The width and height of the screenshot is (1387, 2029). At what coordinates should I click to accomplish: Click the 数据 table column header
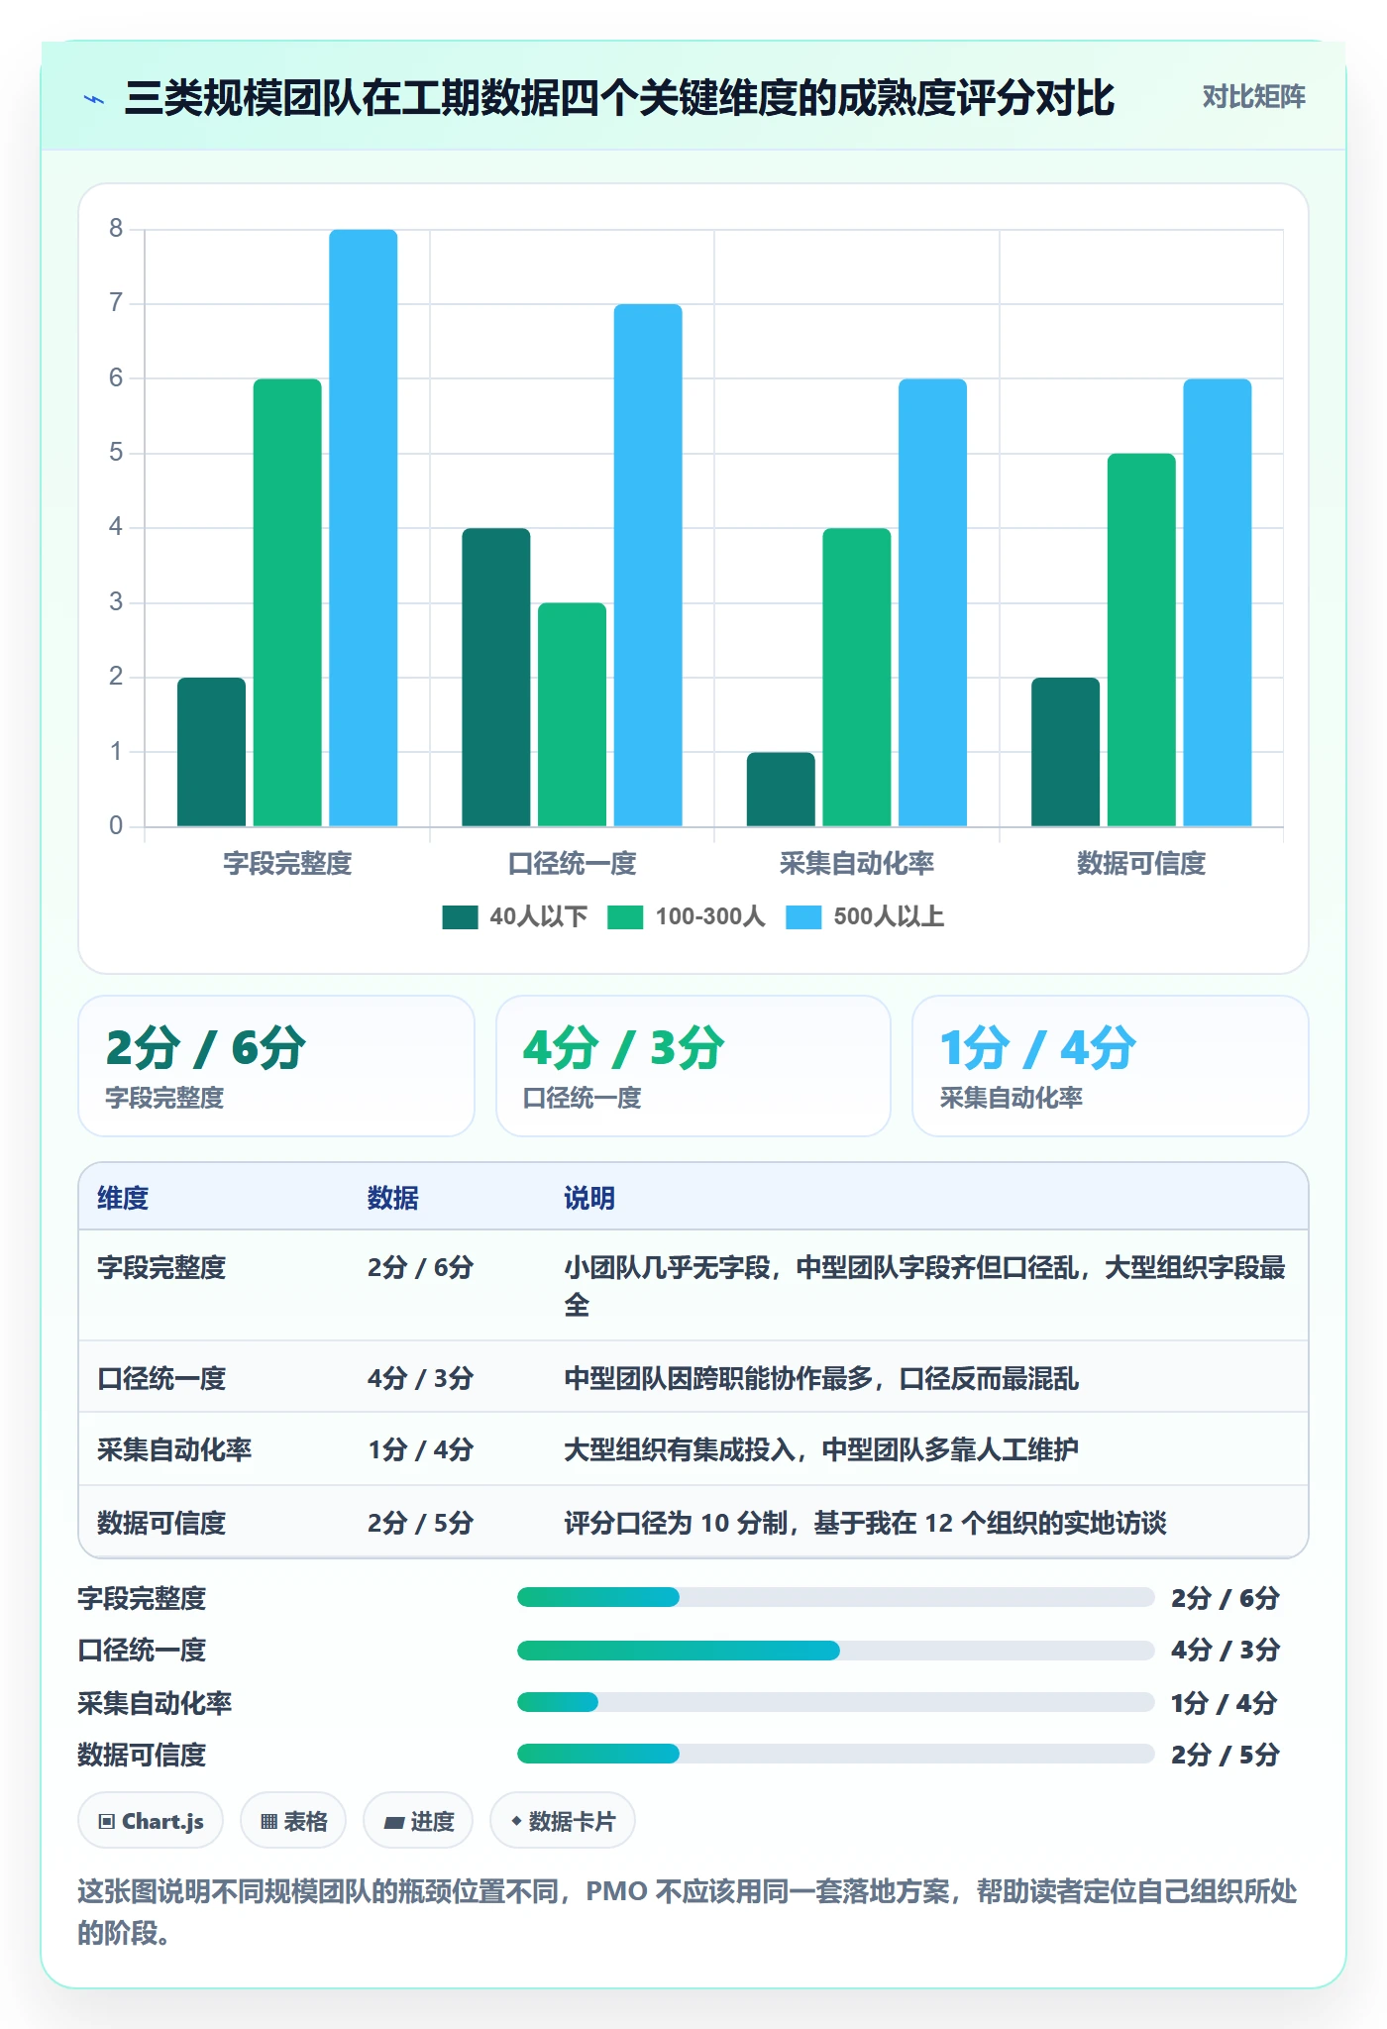click(393, 1198)
